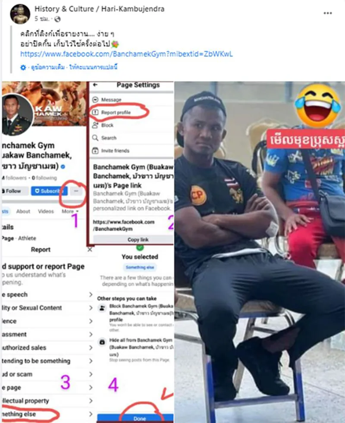Click the Search magnifier in Page Settings
This screenshot has width=345, height=423.
click(x=95, y=138)
